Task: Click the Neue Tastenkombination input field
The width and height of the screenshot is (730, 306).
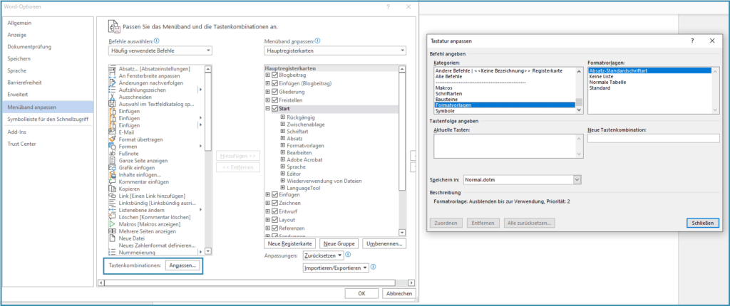Action: (653, 138)
